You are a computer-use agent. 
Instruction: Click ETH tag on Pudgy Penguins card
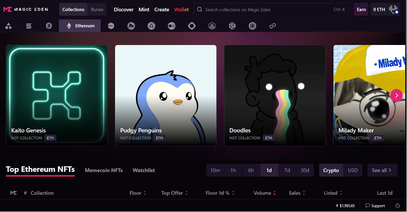point(159,138)
